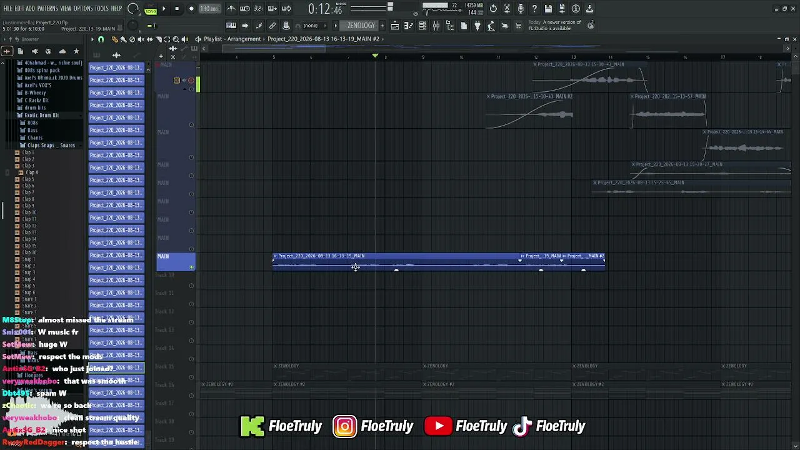This screenshot has height=450, width=800.
Task: Enable wait for input before recording
Action: pyautogui.click(x=244, y=9)
